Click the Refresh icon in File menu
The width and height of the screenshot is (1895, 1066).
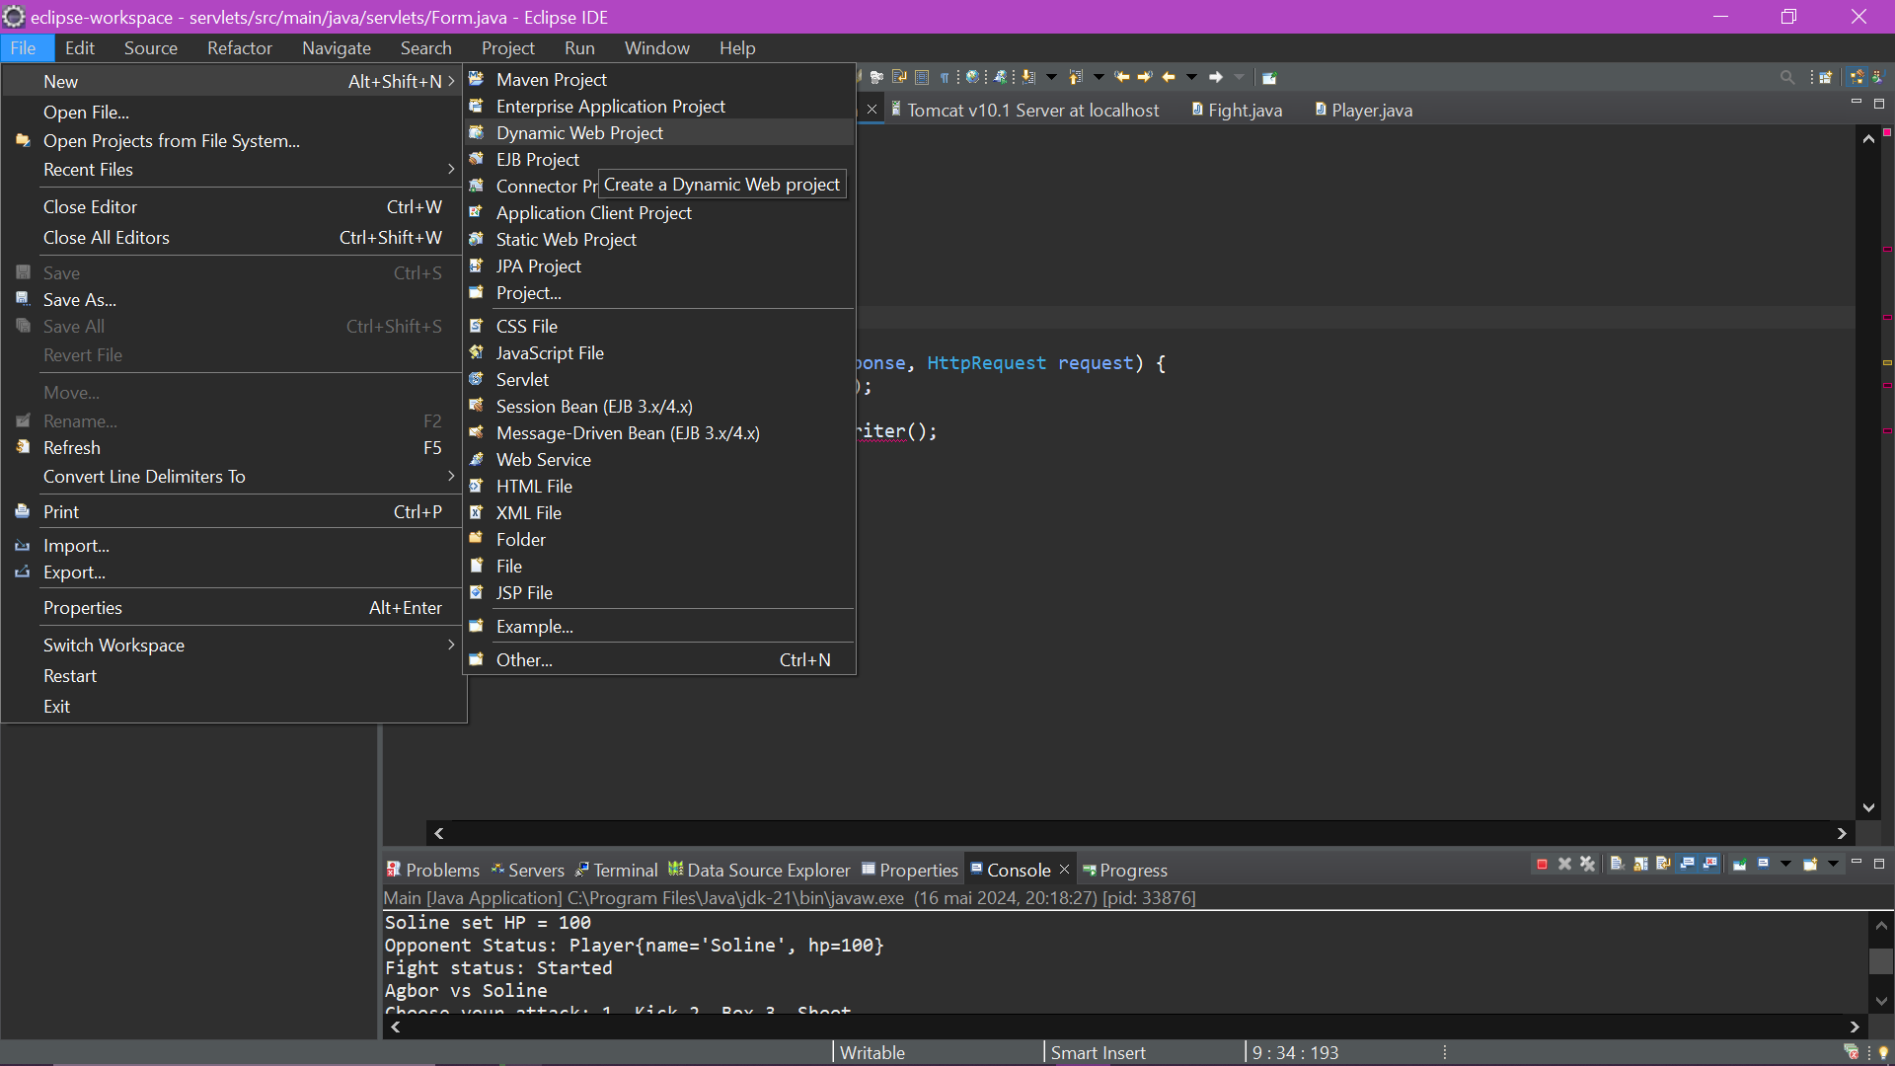(23, 447)
